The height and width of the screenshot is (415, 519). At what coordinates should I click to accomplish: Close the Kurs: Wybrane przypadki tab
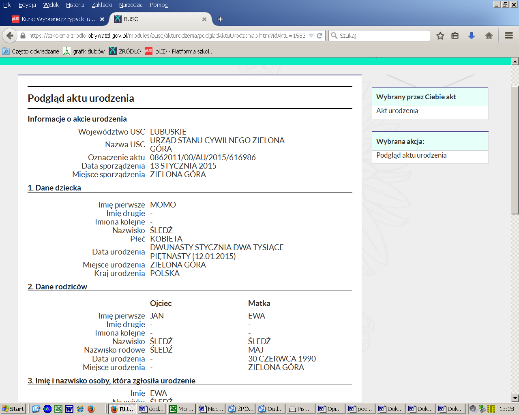pyautogui.click(x=102, y=19)
